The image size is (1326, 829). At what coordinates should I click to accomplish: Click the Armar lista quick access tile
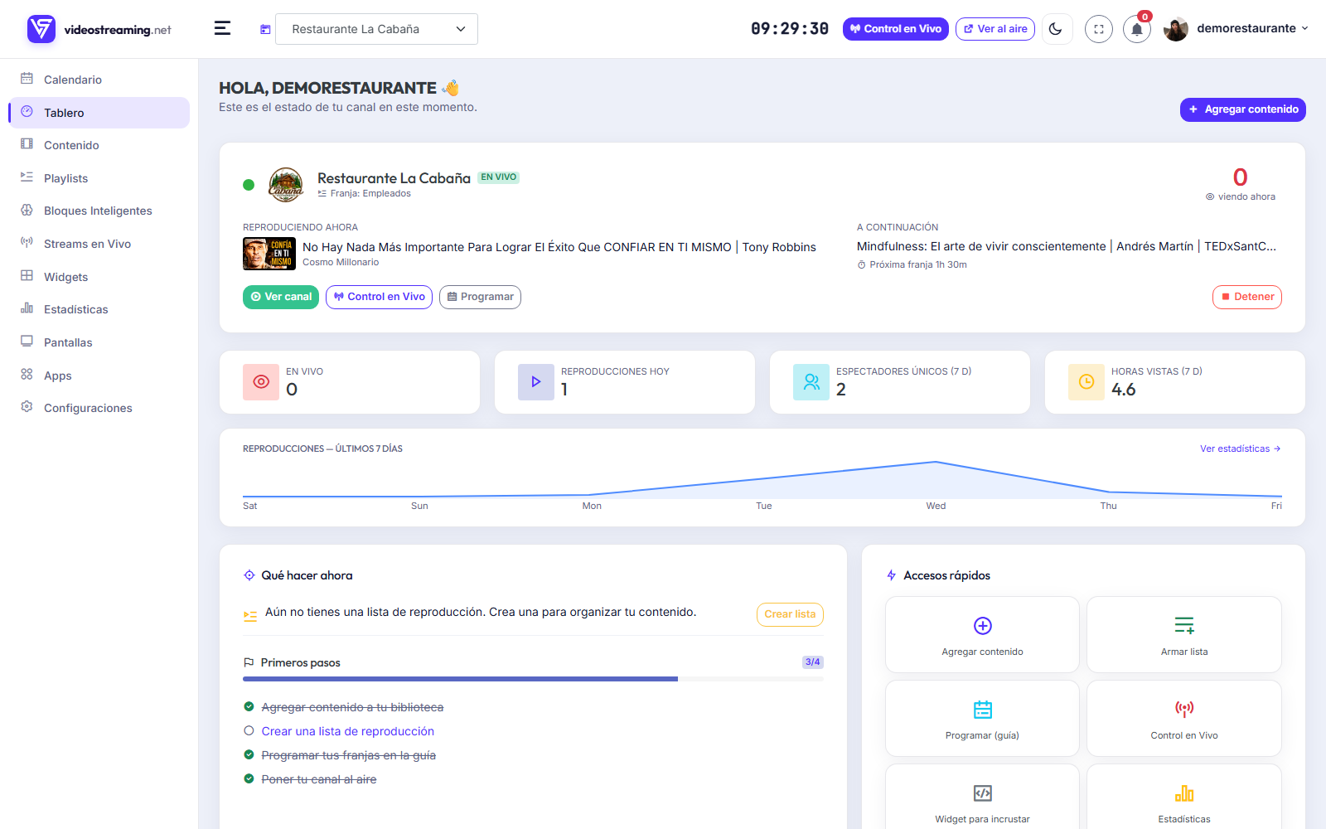coord(1184,634)
